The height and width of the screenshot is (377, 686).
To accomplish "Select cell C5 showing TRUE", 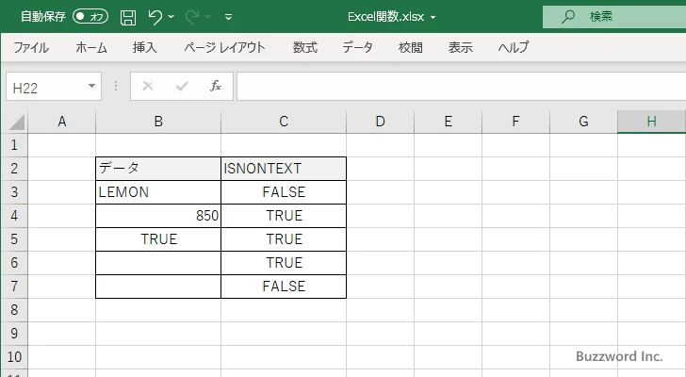I will coord(284,239).
